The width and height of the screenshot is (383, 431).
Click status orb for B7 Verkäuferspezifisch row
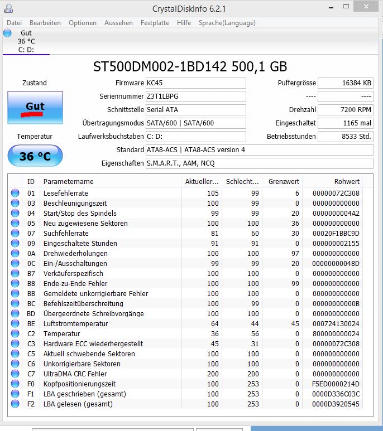coord(15,273)
